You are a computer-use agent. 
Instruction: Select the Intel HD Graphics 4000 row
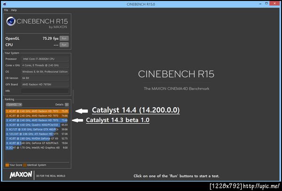pos(37,148)
